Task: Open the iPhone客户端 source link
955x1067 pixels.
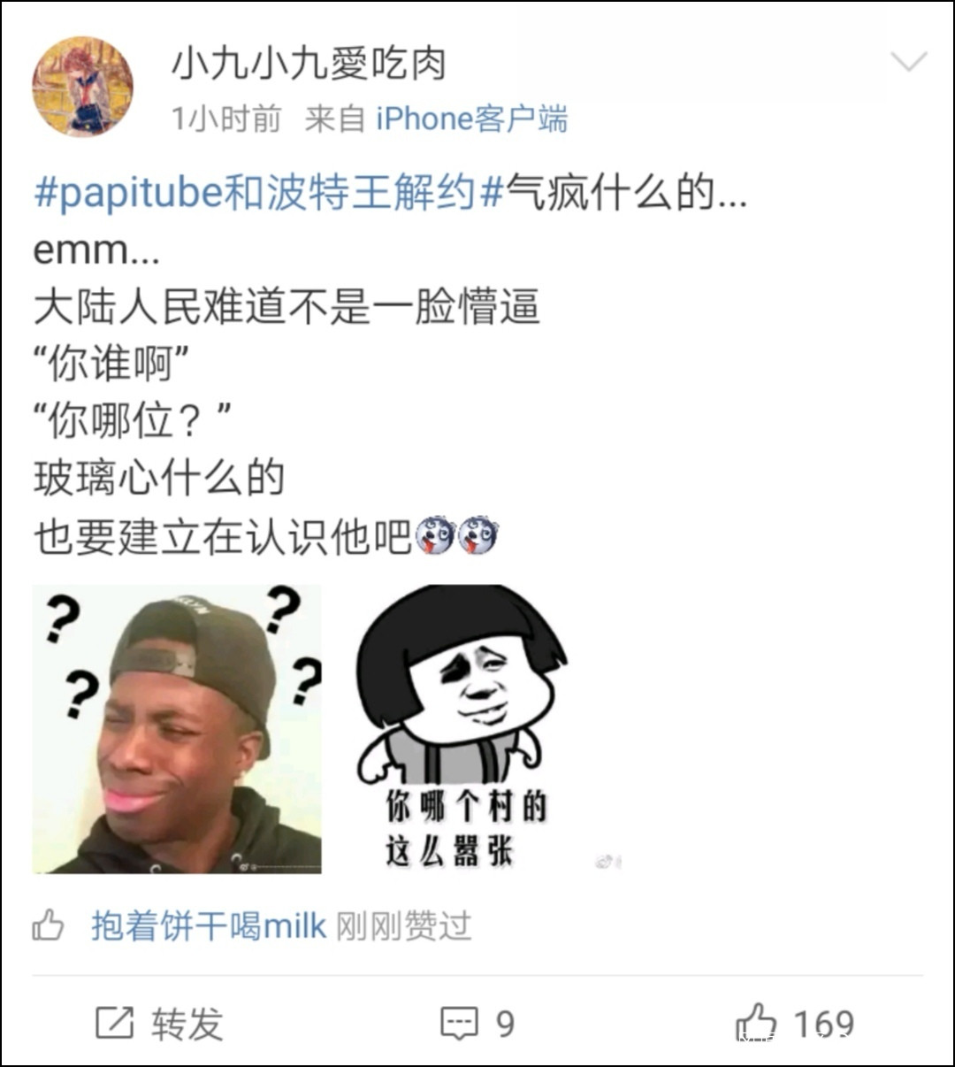Action: point(471,119)
